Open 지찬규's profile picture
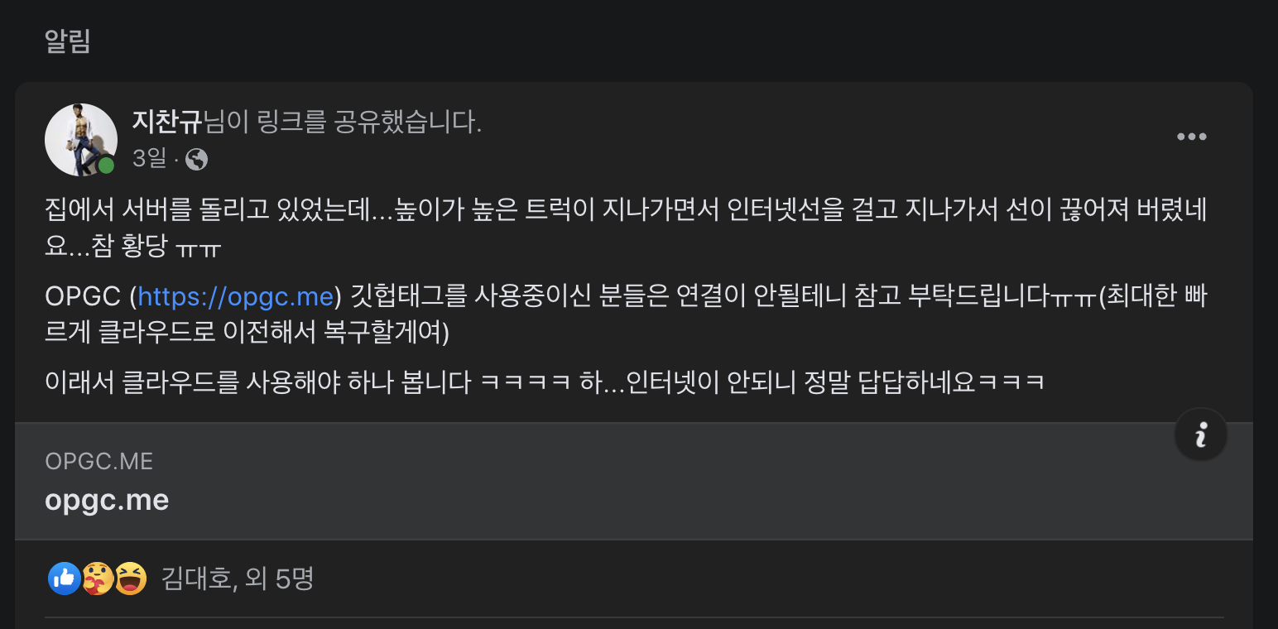The height and width of the screenshot is (629, 1278). pyautogui.click(x=80, y=140)
